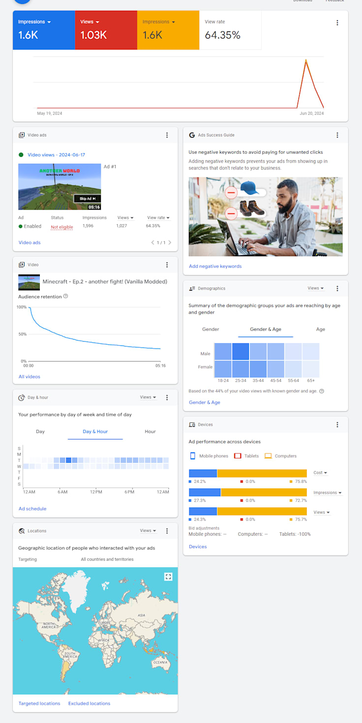
Task: Click the Computers legend icon
Action: 268,456
